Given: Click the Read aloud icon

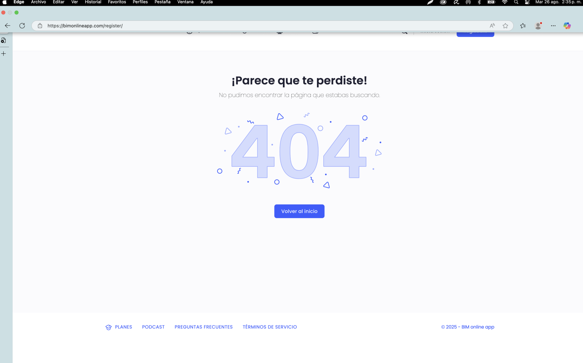Looking at the screenshot, I should 492,26.
